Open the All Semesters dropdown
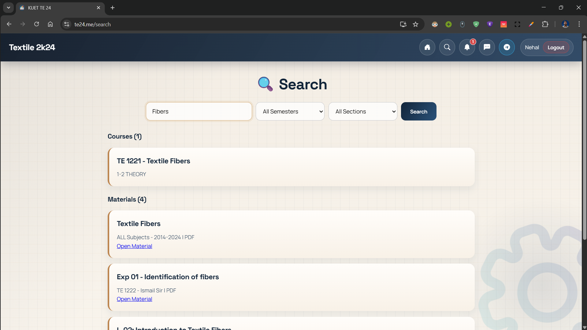Viewport: 587px width, 330px height. click(x=290, y=111)
